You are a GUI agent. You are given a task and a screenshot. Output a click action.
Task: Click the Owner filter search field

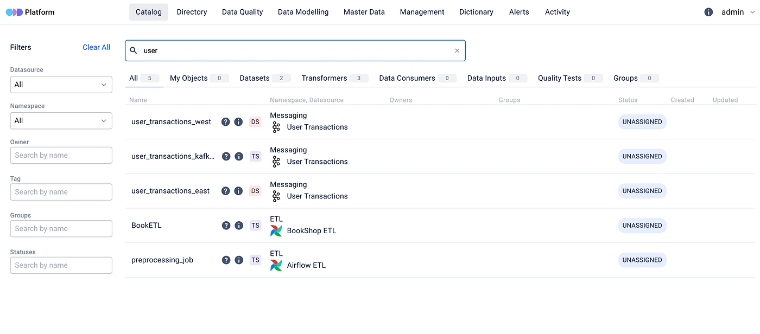[x=61, y=155]
